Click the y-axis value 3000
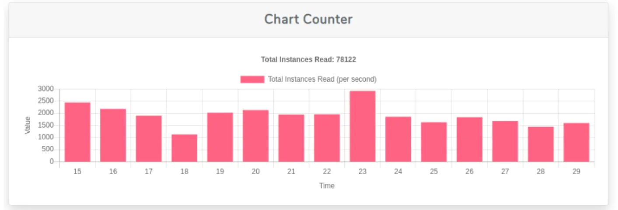618x210 pixels. coord(46,89)
